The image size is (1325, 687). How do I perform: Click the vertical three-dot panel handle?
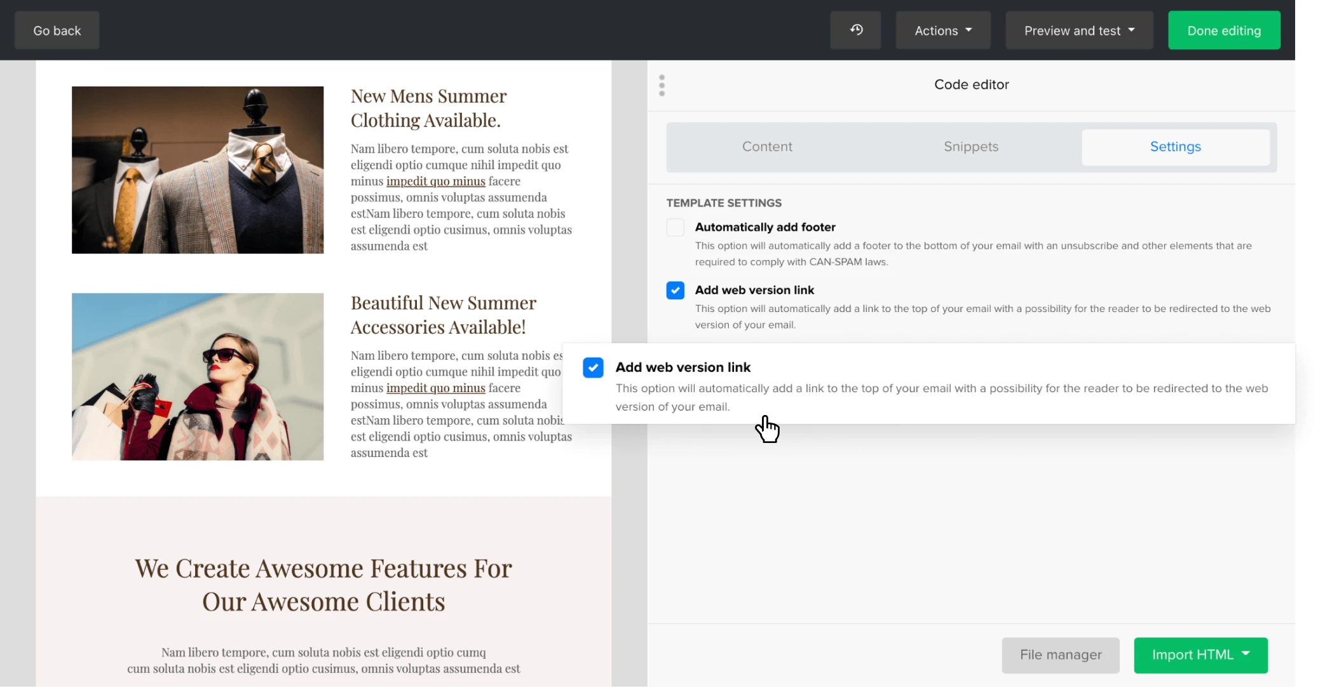[662, 85]
